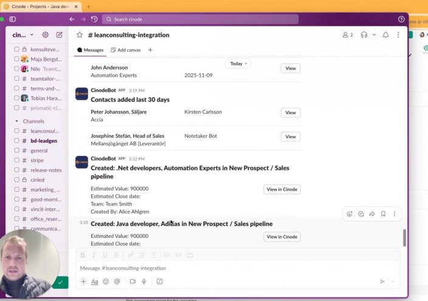
Task: Open slash shortcuts icon
Action: [160, 282]
